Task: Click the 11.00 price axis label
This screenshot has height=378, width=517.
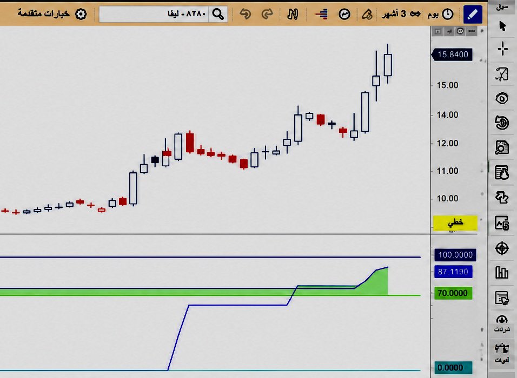Action: click(x=447, y=171)
